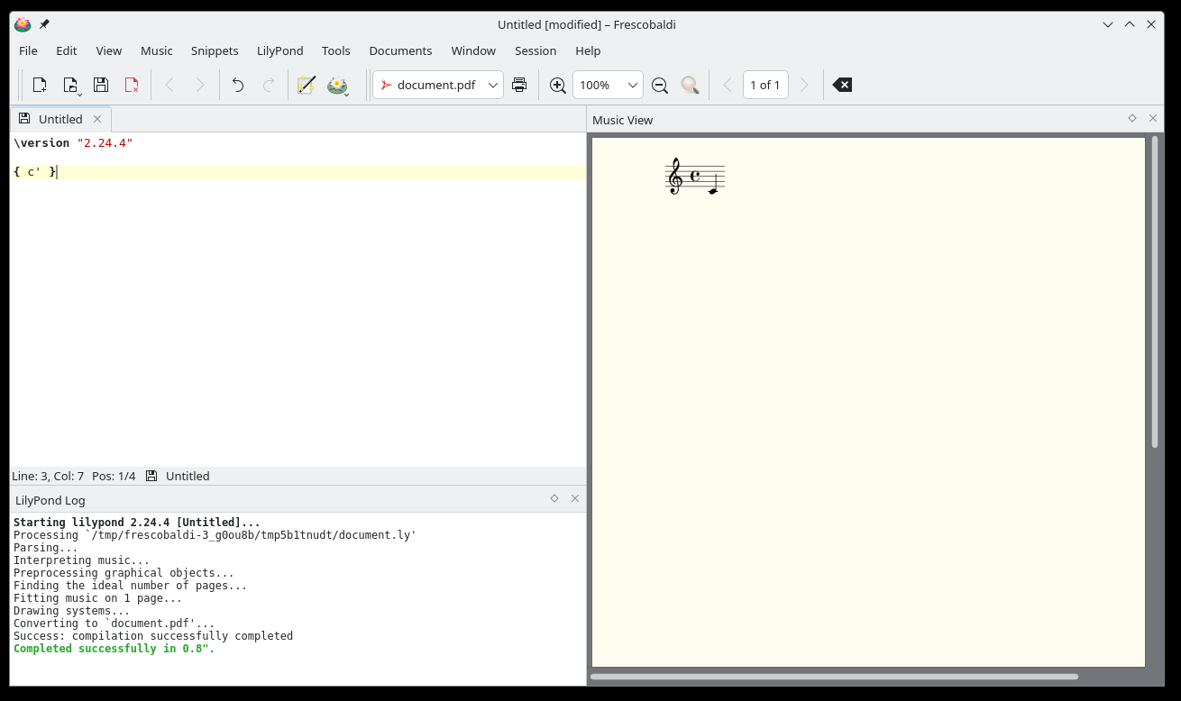Image resolution: width=1181 pixels, height=701 pixels.
Task: Open the Snippets menu
Action: (215, 50)
